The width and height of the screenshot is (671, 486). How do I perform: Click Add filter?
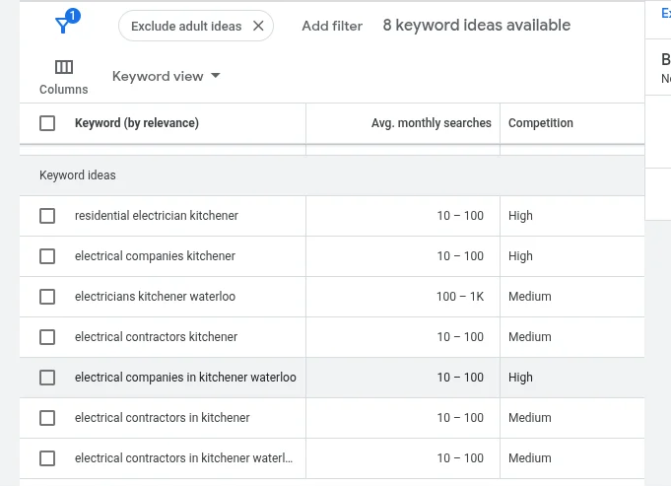coord(332,26)
